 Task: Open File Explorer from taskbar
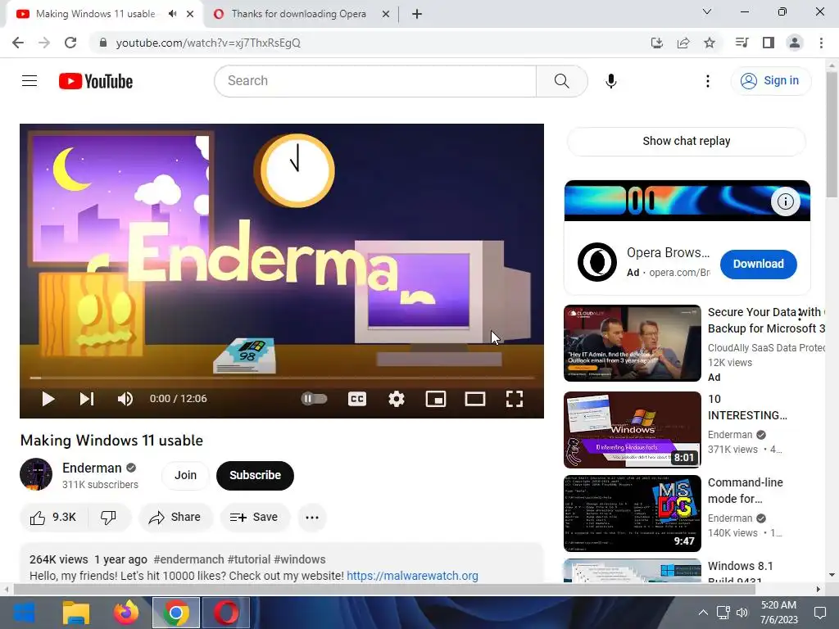(x=76, y=613)
